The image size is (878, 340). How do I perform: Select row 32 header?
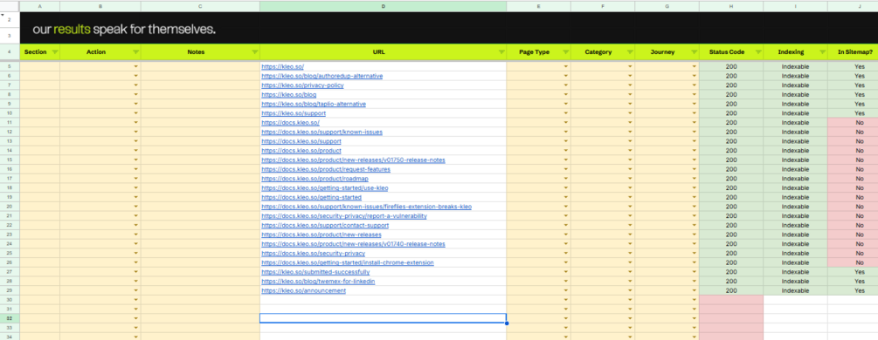tap(10, 318)
